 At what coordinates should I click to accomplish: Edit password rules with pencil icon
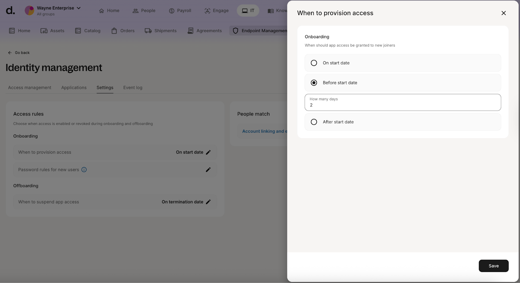(208, 170)
